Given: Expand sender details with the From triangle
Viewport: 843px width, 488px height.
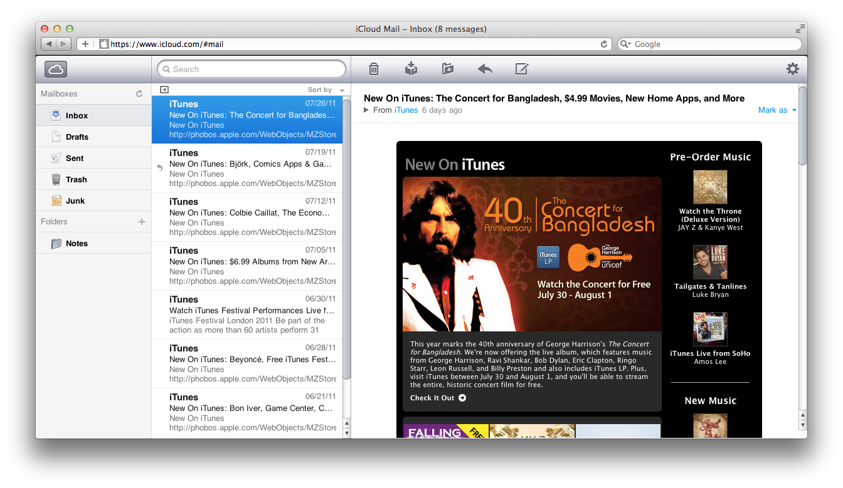Looking at the screenshot, I should click(x=366, y=110).
